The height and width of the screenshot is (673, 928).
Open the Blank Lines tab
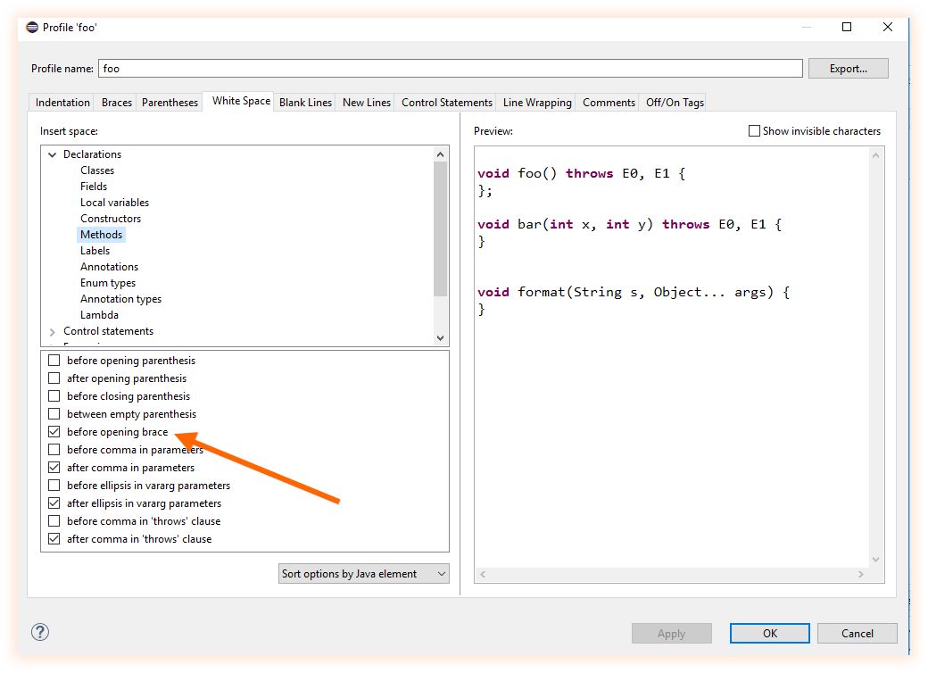click(305, 103)
